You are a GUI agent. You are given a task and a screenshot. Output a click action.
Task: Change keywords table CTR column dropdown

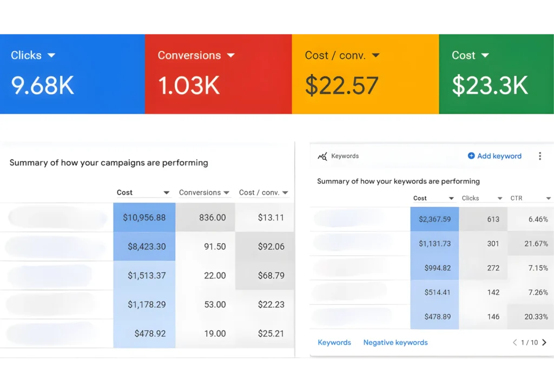pos(548,199)
